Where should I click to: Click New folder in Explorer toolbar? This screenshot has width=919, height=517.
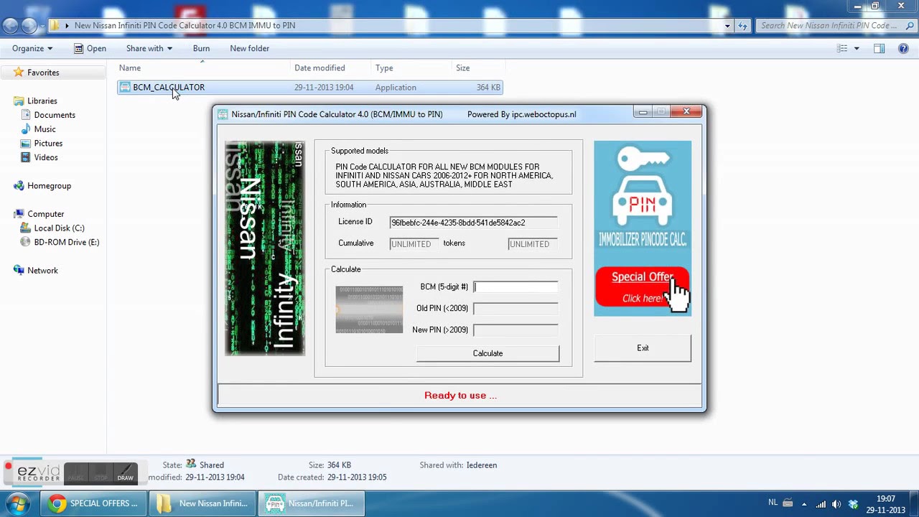[249, 48]
